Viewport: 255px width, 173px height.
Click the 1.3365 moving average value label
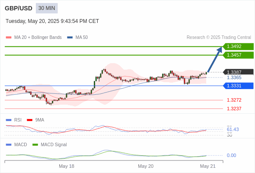(234, 77)
